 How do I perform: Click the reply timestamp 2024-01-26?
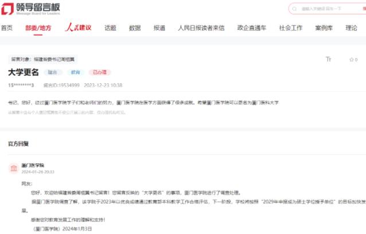(38, 172)
